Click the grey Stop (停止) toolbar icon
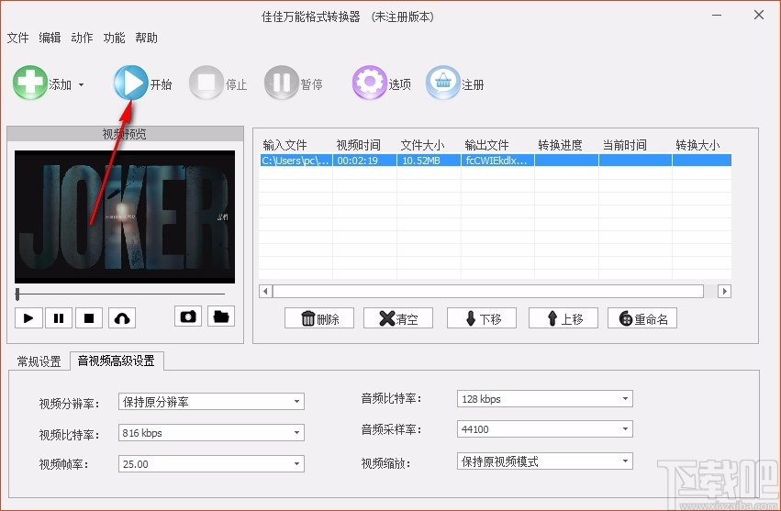Screen dimensions: 781x511 (x=206, y=83)
